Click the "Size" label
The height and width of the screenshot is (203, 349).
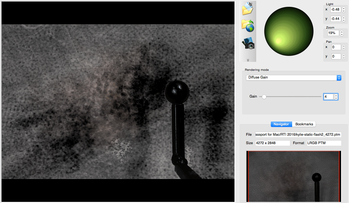coord(249,143)
